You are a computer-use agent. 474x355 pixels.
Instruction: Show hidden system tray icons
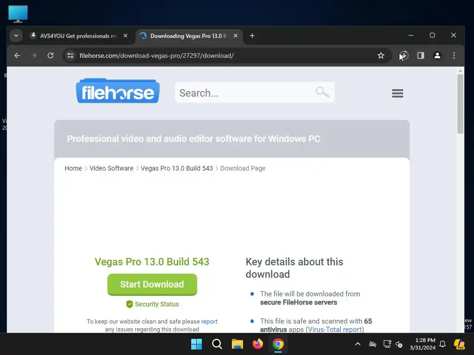point(358,344)
